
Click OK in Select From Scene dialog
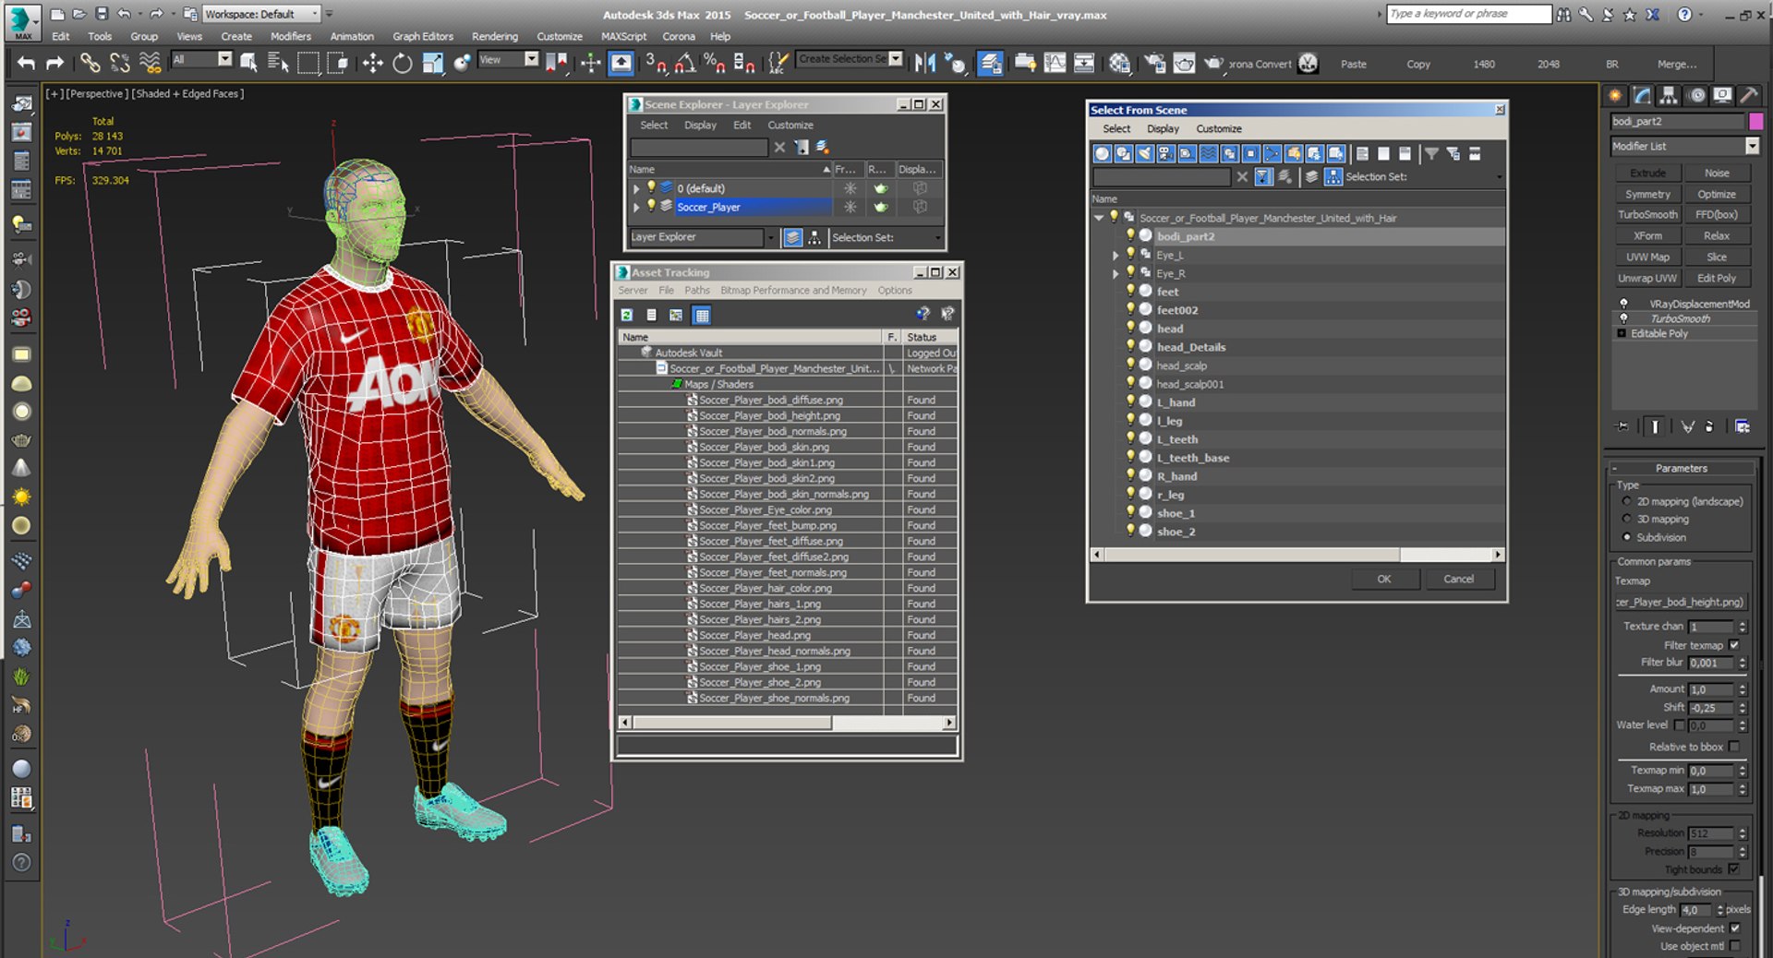coord(1383,579)
